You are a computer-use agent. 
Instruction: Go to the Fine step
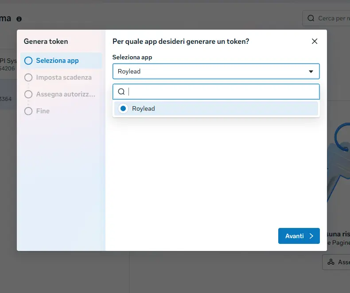61,111
